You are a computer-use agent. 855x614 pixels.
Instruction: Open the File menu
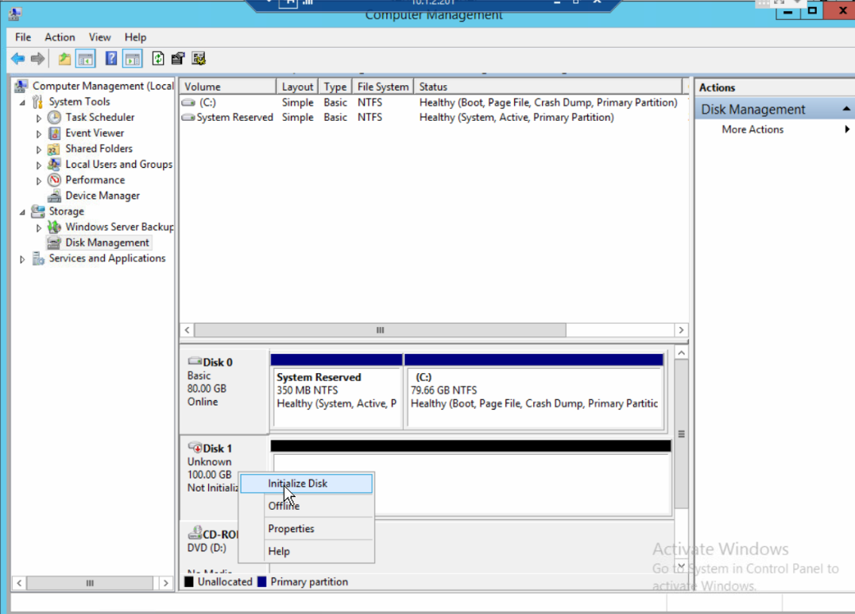(23, 37)
